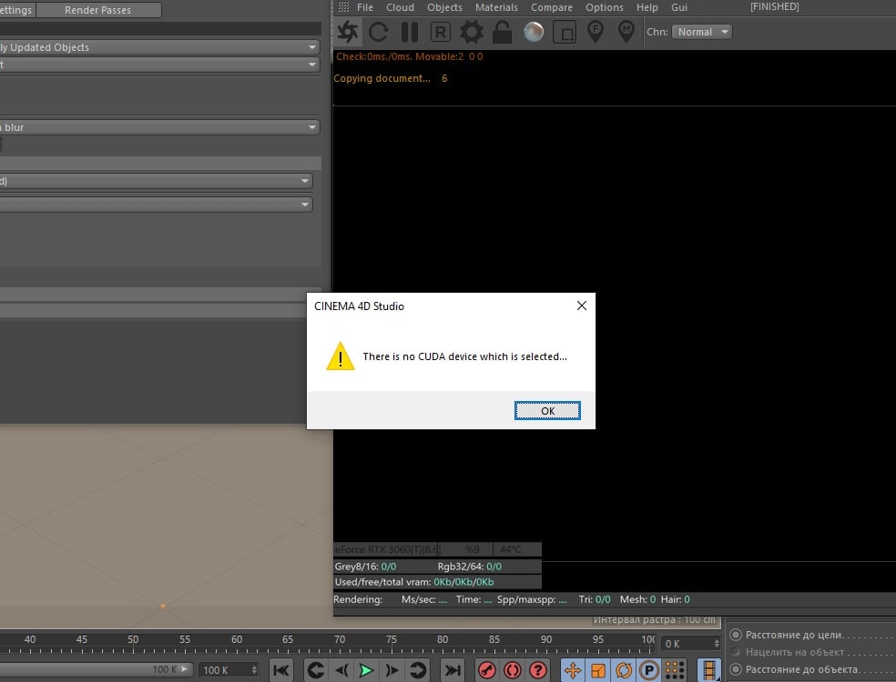Play the animation forwards
896x682 pixels.
pos(366,669)
